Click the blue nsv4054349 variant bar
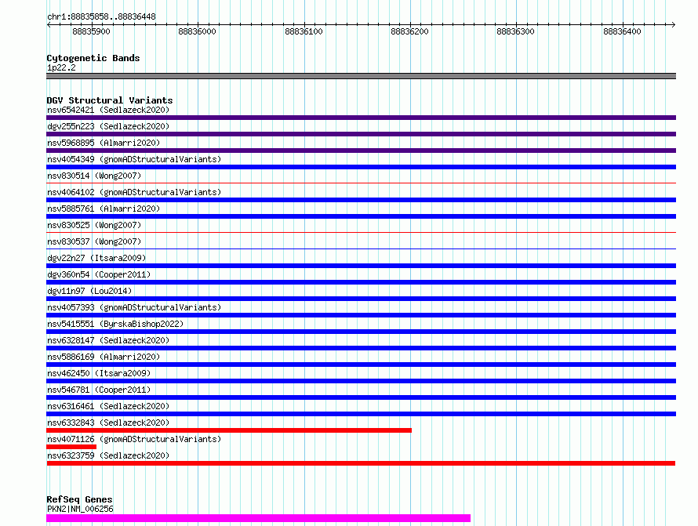 tap(361, 167)
